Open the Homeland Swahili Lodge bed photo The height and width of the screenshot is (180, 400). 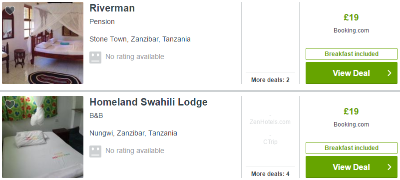(42, 137)
